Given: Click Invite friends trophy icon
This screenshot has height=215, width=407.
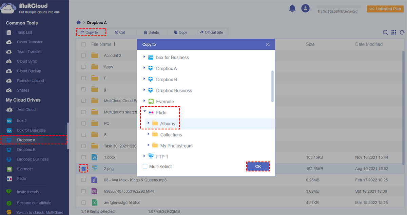Looking at the screenshot, I should (9, 192).
